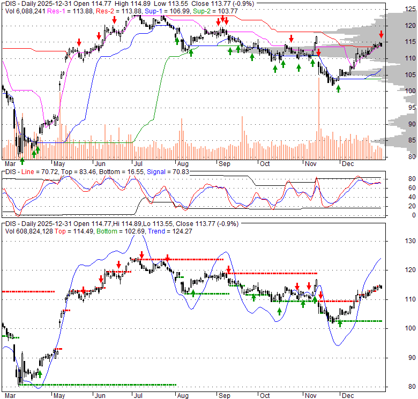Select the Bottom = 16.55 oscillator label
418x399 pixels.
(x=121, y=172)
